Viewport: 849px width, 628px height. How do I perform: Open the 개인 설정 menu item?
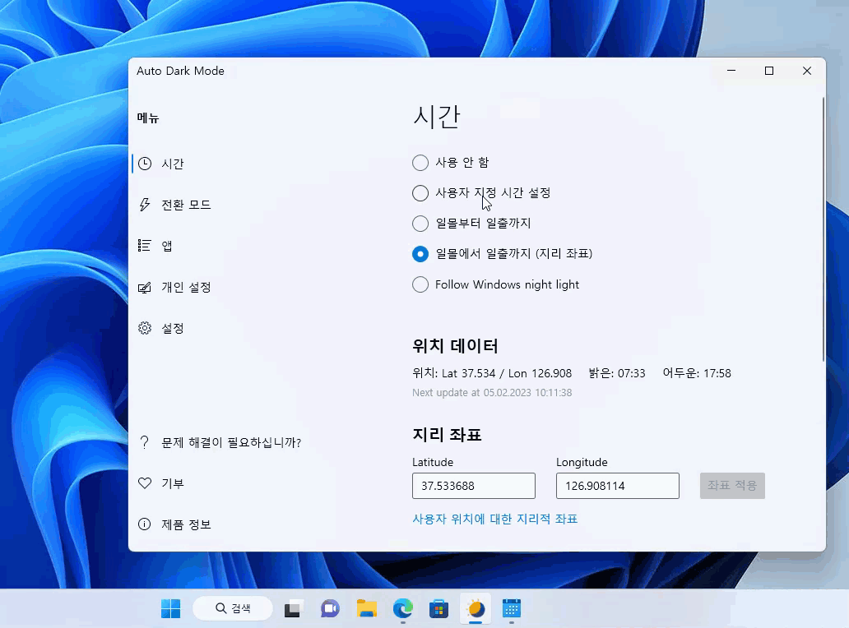(x=186, y=287)
